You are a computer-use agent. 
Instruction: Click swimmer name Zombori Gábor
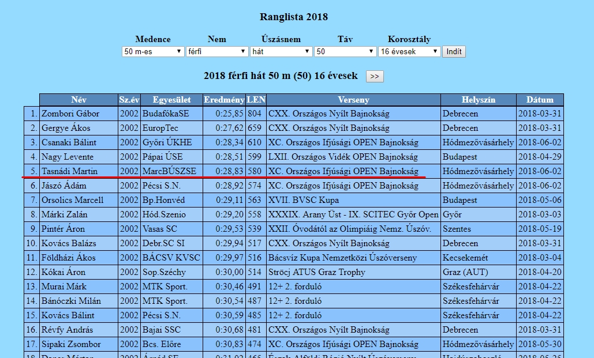point(70,114)
